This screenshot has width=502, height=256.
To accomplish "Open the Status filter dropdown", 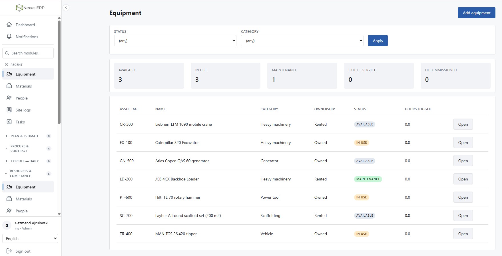I will (175, 41).
